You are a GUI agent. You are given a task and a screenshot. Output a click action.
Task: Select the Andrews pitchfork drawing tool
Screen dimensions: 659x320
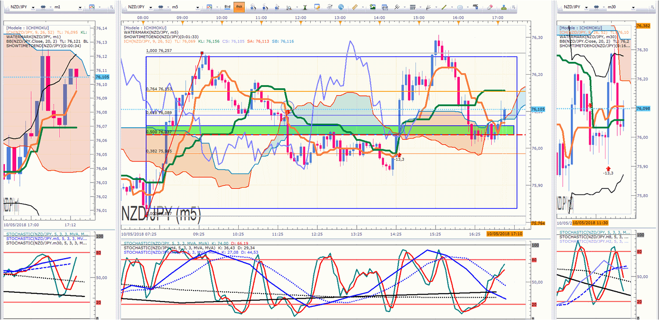[397, 7]
